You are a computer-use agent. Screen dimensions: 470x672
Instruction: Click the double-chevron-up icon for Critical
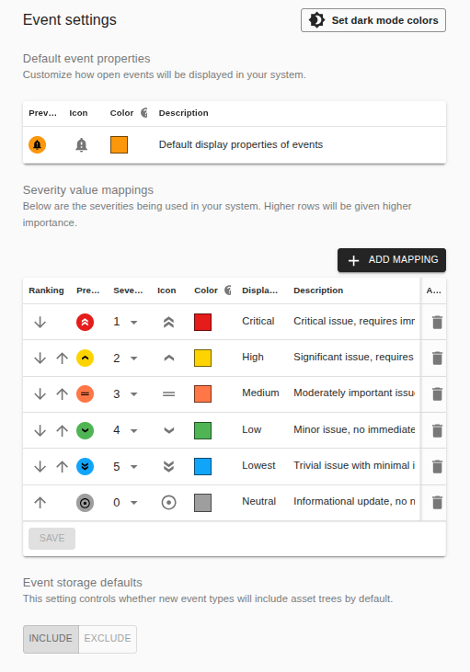(169, 323)
